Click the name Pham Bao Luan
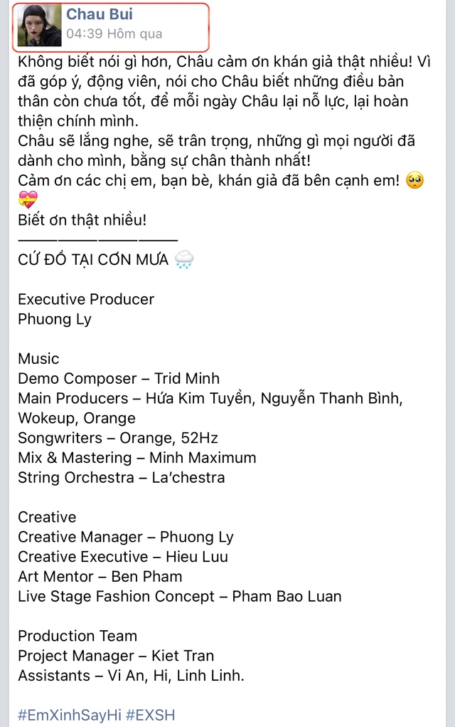 (287, 596)
